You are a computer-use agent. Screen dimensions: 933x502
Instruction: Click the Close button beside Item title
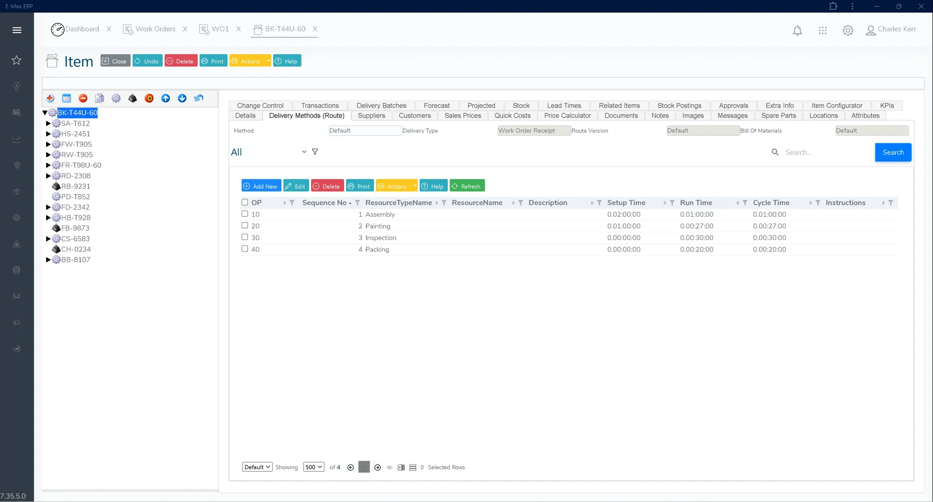tap(115, 61)
